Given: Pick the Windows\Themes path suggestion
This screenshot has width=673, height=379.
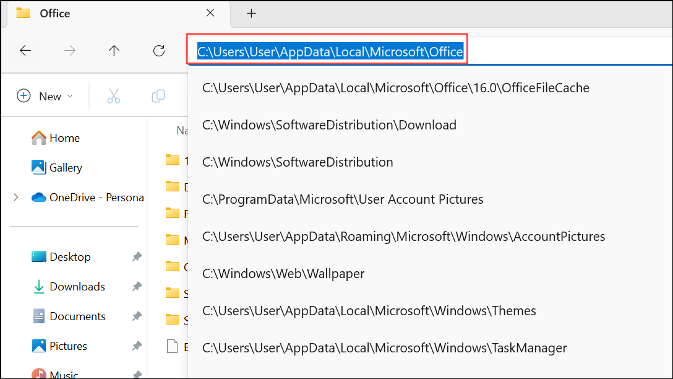Looking at the screenshot, I should point(369,310).
